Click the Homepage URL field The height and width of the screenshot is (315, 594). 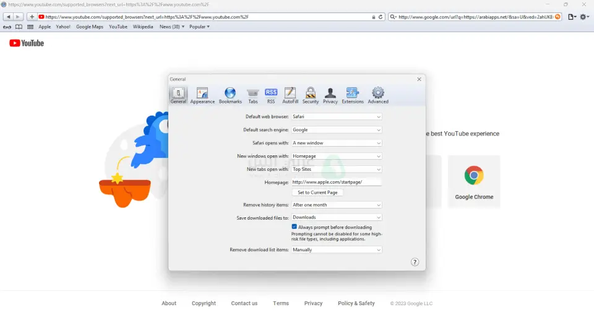tap(337, 183)
